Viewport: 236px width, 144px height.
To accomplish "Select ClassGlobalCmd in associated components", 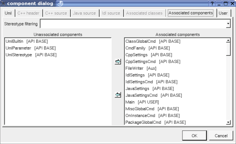I will pyautogui.click(x=175, y=41).
